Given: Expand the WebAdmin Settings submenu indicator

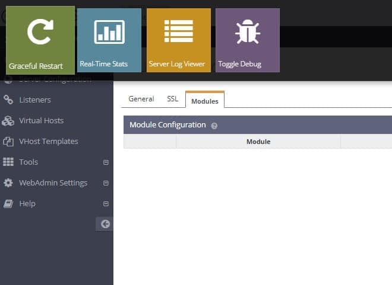Looking at the screenshot, I should tap(106, 183).
